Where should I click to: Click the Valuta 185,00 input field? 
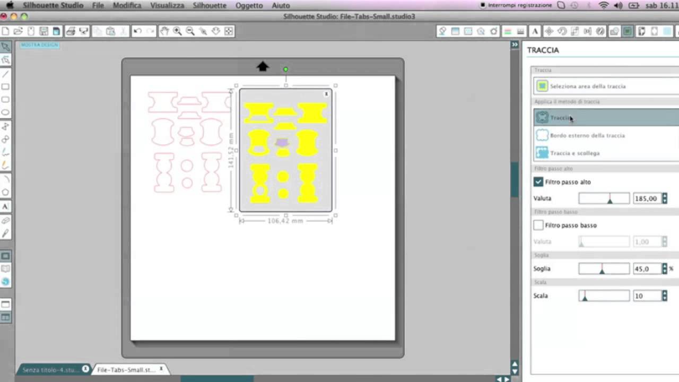click(647, 198)
